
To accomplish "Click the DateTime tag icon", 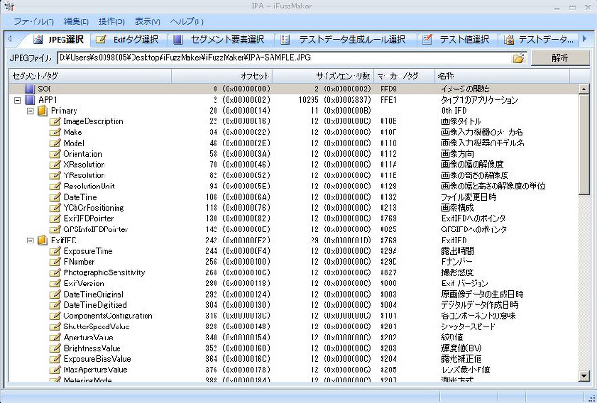I will (55, 197).
